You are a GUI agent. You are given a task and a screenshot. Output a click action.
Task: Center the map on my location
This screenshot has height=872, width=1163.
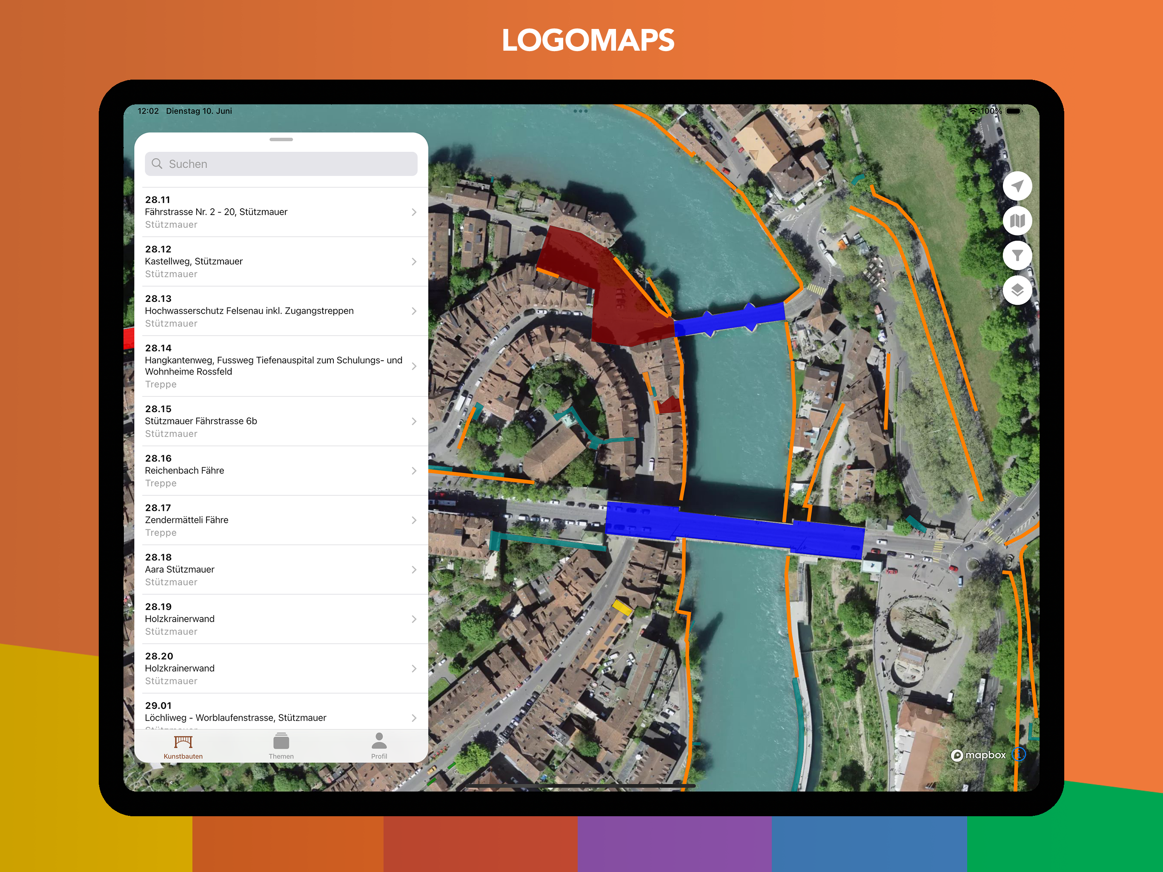tap(1017, 186)
